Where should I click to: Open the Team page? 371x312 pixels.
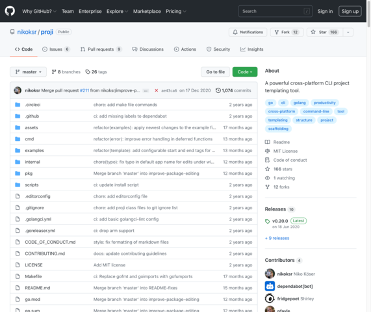tap(68, 11)
